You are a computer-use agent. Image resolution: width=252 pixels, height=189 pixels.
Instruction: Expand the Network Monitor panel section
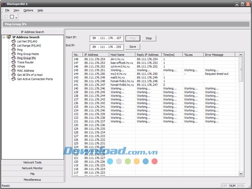[x=32, y=168]
